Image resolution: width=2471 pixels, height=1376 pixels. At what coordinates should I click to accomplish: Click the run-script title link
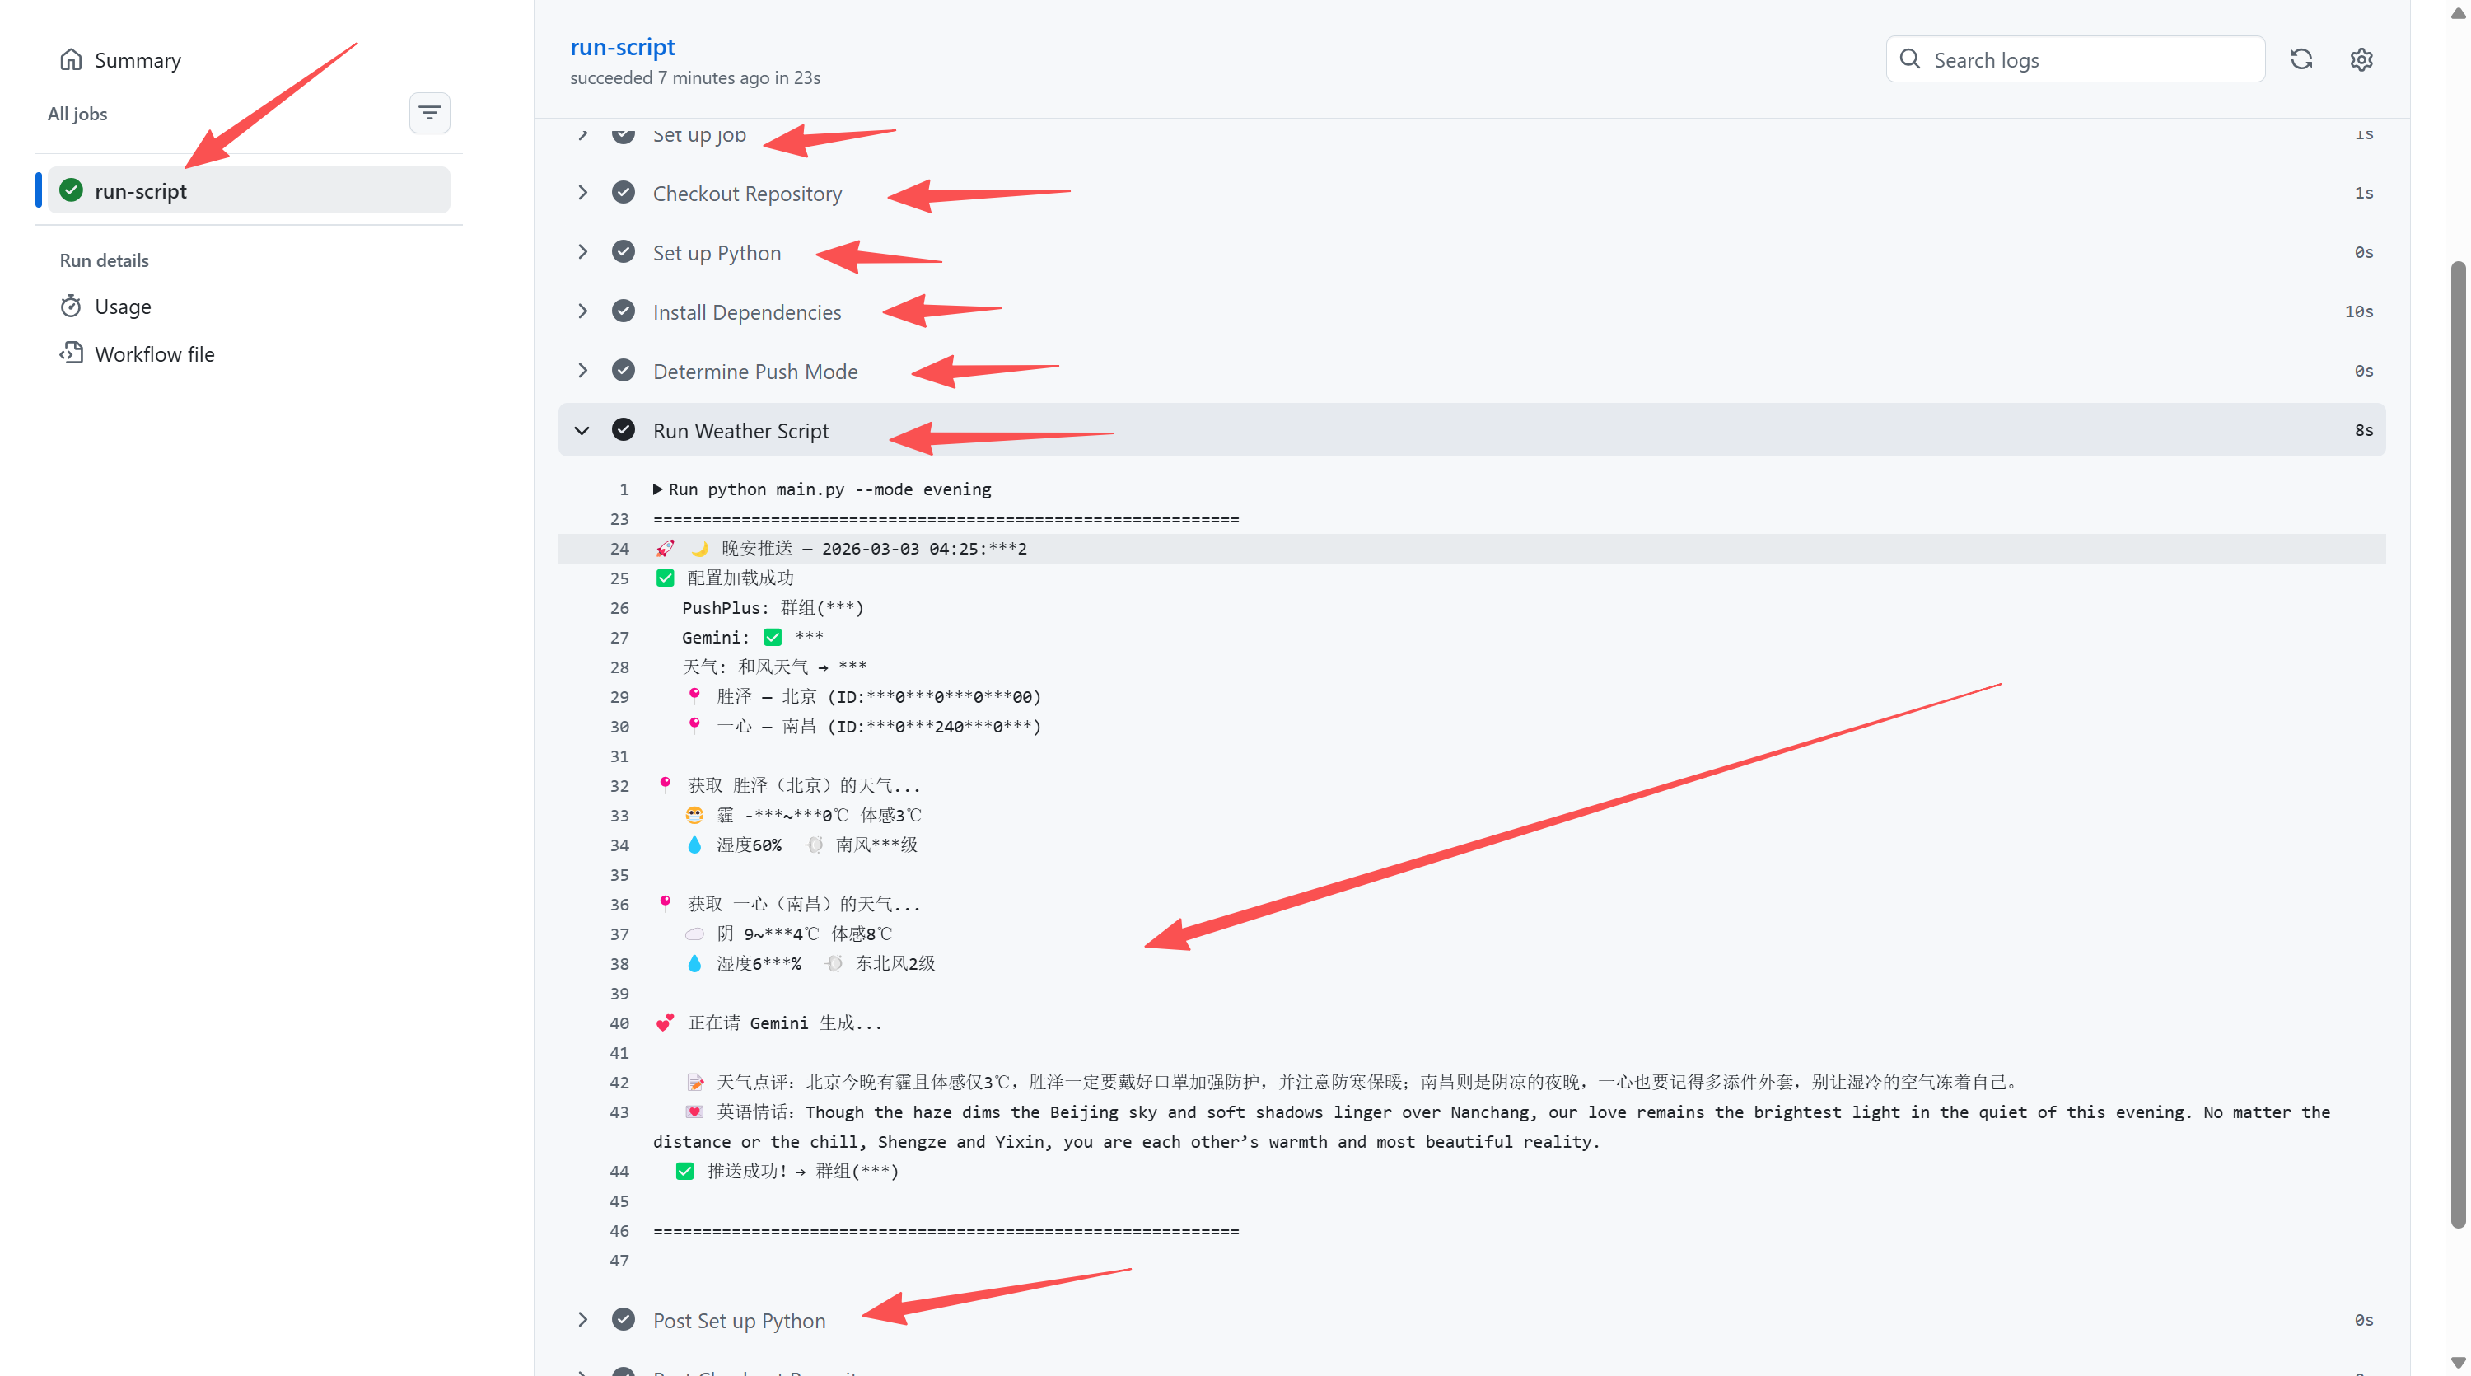[x=622, y=46]
